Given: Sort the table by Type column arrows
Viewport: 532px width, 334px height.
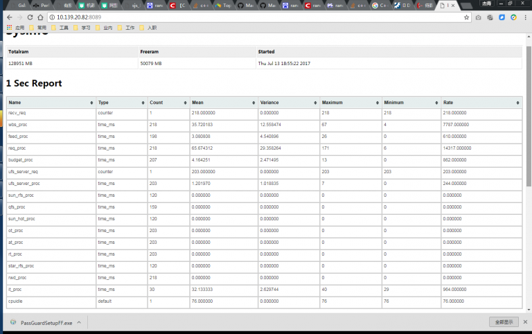Looking at the screenshot, I should (143, 103).
